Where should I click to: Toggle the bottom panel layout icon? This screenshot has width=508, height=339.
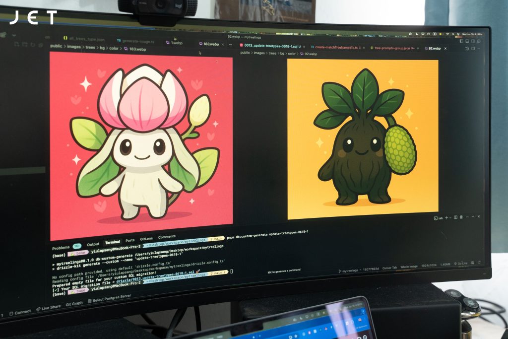click(467, 41)
